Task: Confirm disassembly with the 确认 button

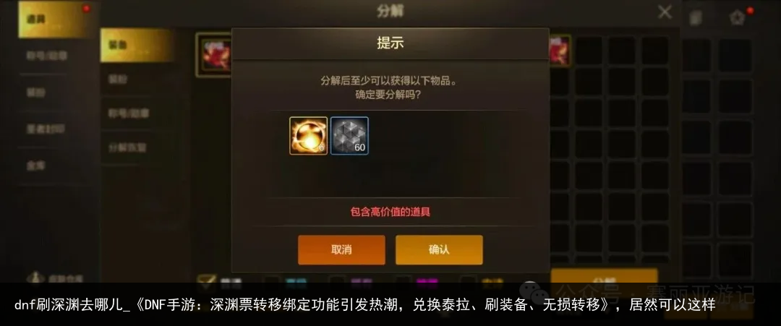Action: click(x=439, y=249)
